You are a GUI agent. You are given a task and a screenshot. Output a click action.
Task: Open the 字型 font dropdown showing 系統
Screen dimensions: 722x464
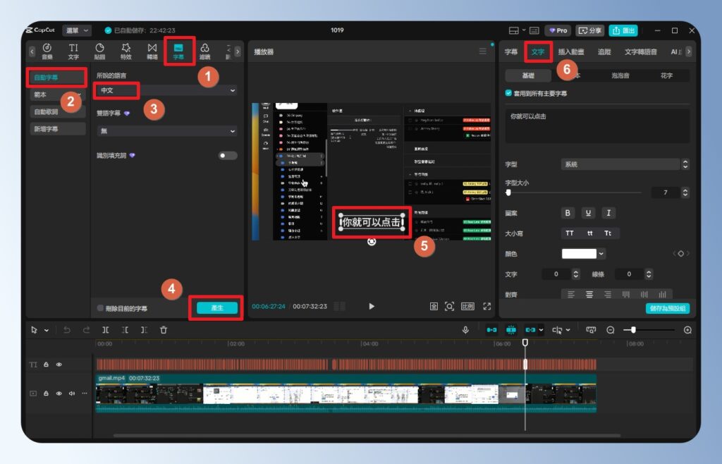click(625, 164)
